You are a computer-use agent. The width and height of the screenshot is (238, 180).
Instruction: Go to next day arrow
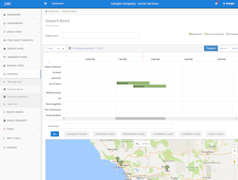pos(63,48)
